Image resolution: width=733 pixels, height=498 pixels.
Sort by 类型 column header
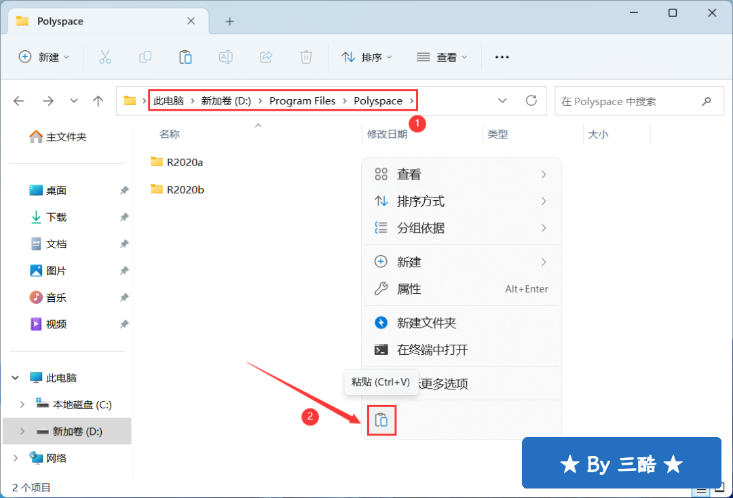498,134
